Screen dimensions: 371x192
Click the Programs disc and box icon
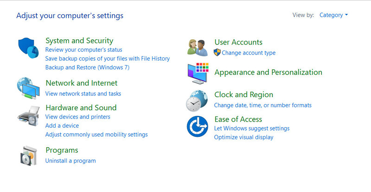pyautogui.click(x=29, y=156)
